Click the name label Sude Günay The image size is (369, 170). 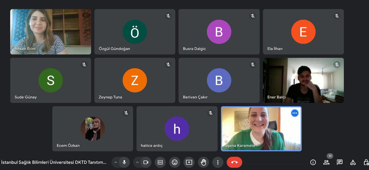point(26,97)
